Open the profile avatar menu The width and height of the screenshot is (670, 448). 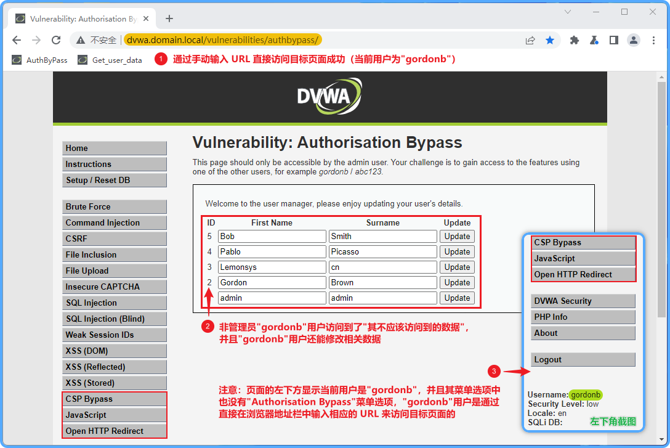pyautogui.click(x=633, y=40)
